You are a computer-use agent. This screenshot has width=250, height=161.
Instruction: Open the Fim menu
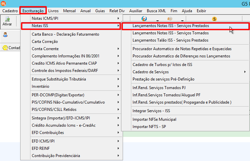pyautogui.click(x=174, y=11)
